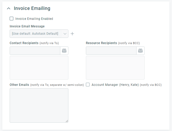The image size is (172, 131).
Task: Check the Account Manager (Henry, Kate) checkbox
Action: pos(88,85)
